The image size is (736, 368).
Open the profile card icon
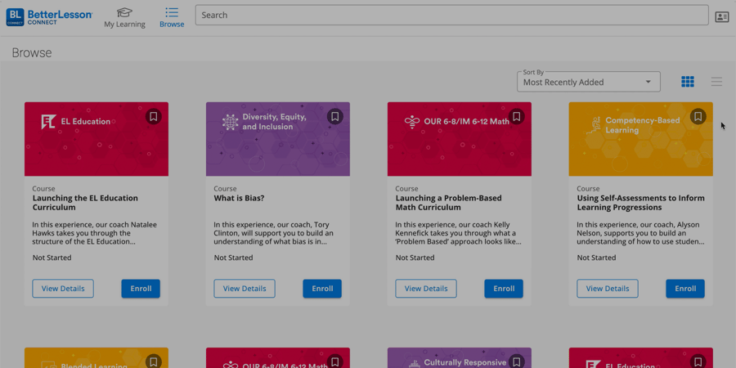(x=721, y=17)
